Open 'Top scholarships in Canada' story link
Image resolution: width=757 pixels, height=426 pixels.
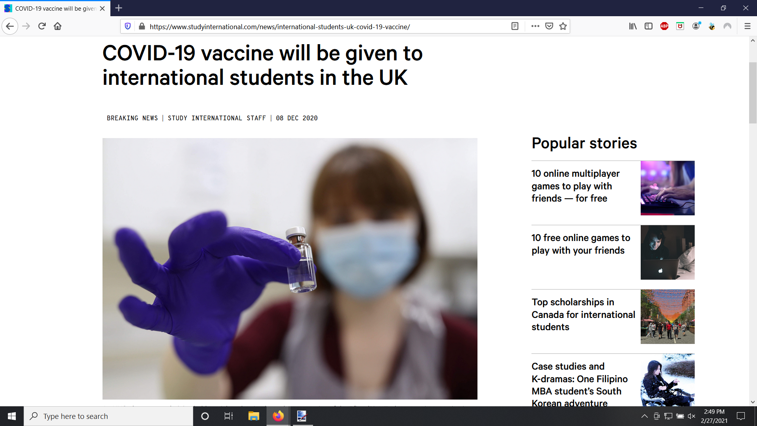coord(583,314)
